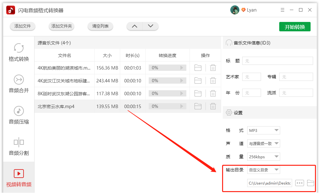The height and width of the screenshot is (193, 320).
Task: Click the 时长(s) column header
Action: tap(132, 55)
